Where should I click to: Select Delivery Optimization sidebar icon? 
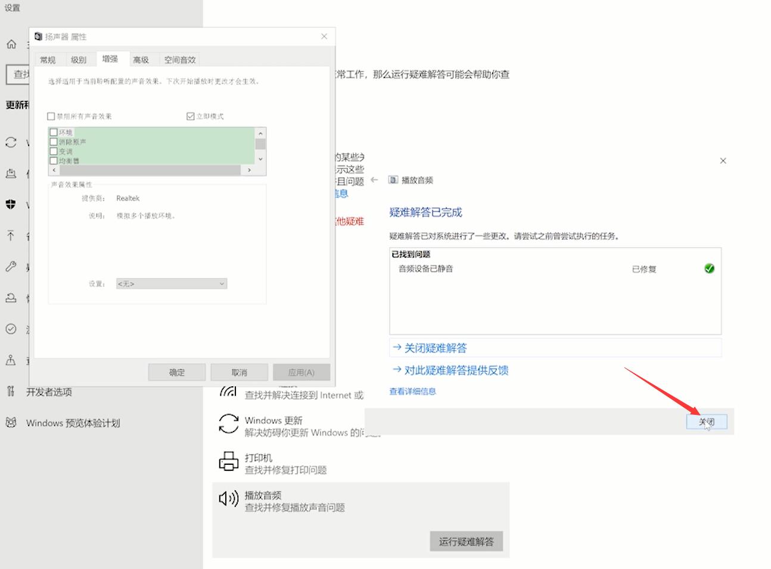tap(11, 174)
